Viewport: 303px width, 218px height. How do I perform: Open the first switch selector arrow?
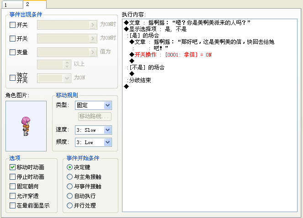[93, 25]
